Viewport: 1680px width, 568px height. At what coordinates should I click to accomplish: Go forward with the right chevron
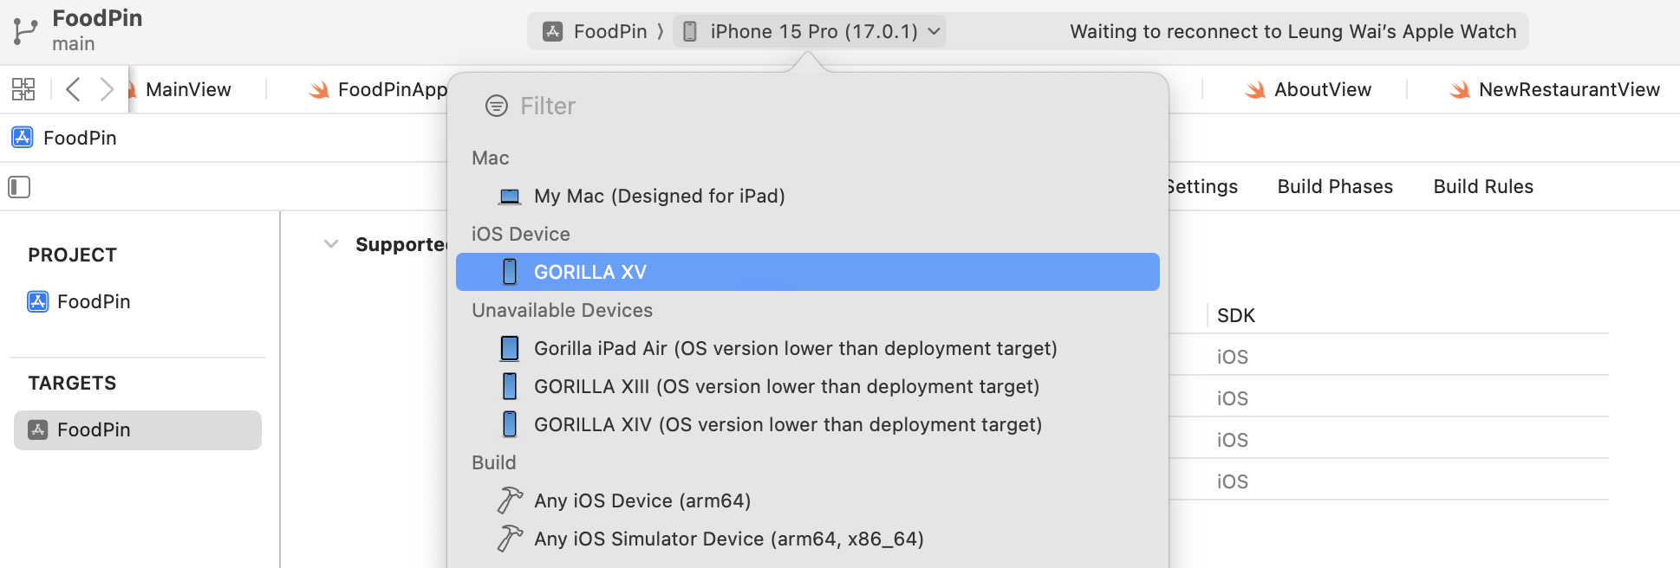pyautogui.click(x=107, y=89)
